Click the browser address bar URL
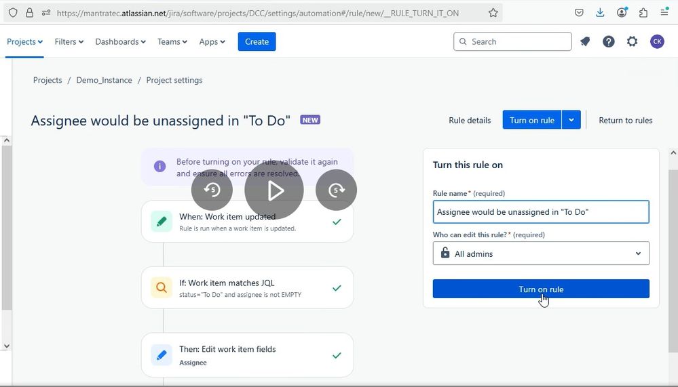 click(x=258, y=13)
